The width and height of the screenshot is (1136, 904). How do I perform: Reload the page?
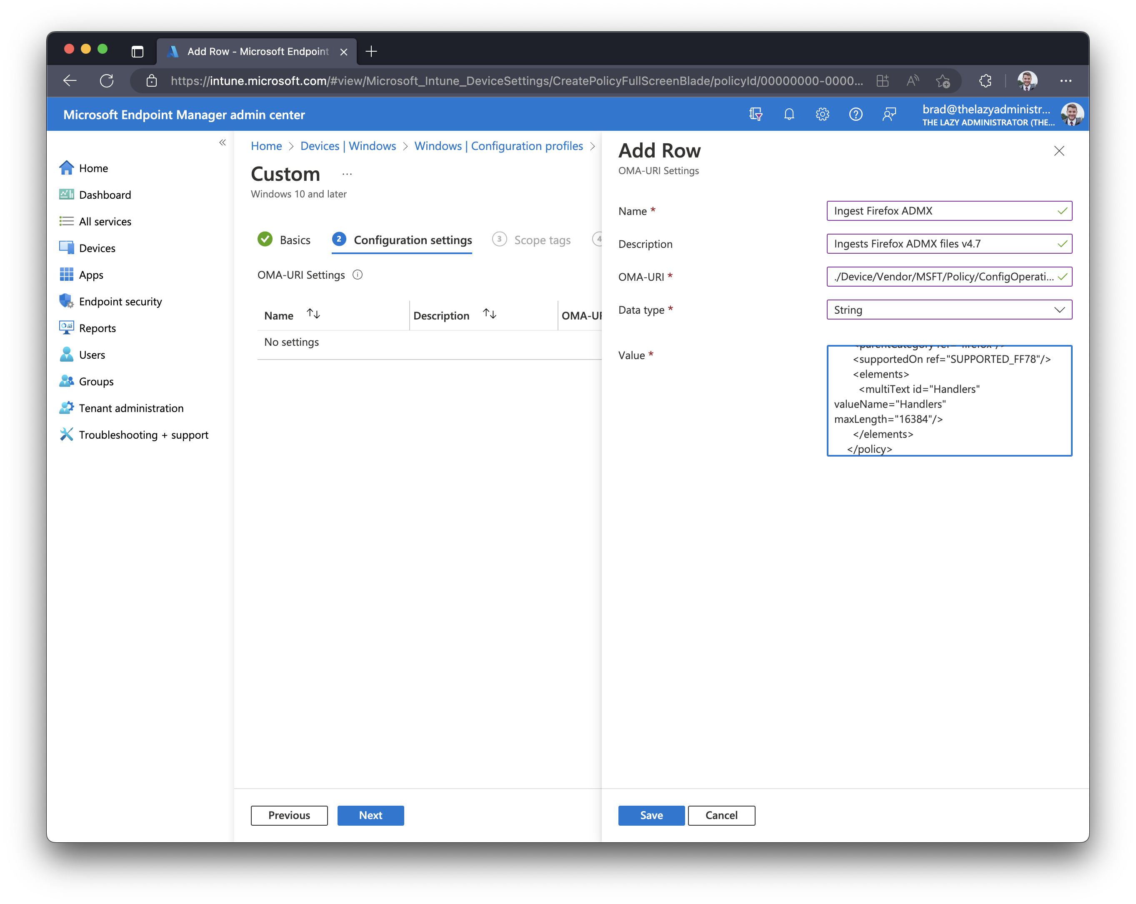click(x=106, y=80)
